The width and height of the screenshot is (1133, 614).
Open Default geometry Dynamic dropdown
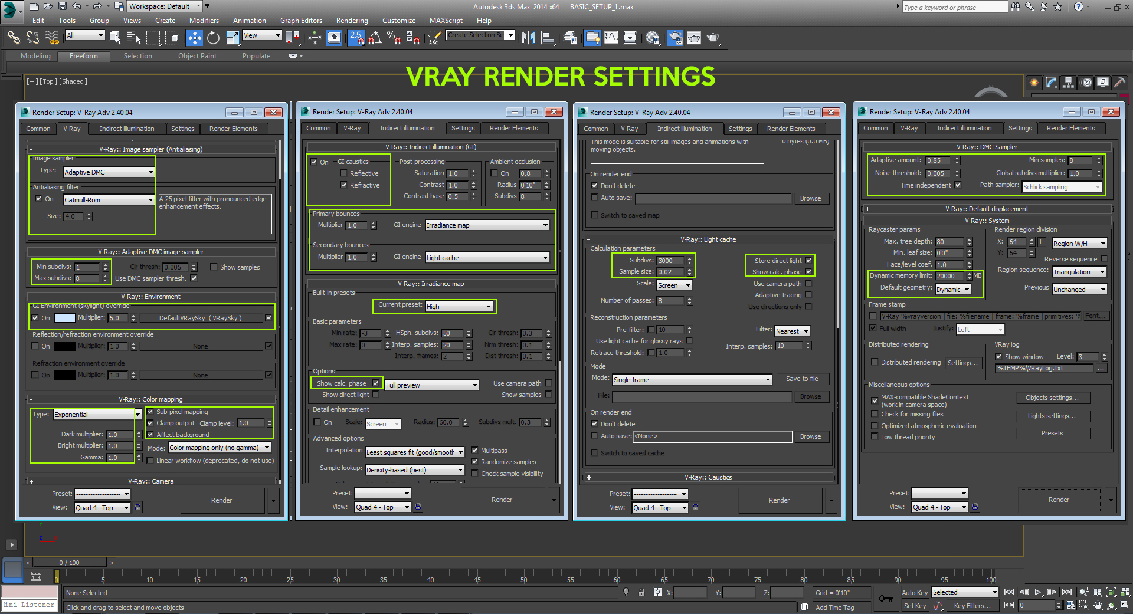[953, 290]
